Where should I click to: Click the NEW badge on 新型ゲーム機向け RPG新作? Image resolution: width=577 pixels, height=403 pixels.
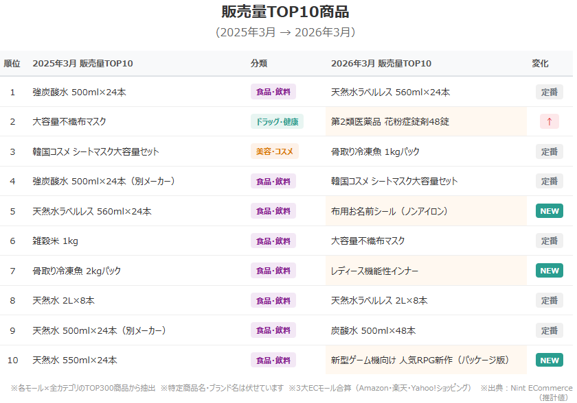tap(549, 359)
